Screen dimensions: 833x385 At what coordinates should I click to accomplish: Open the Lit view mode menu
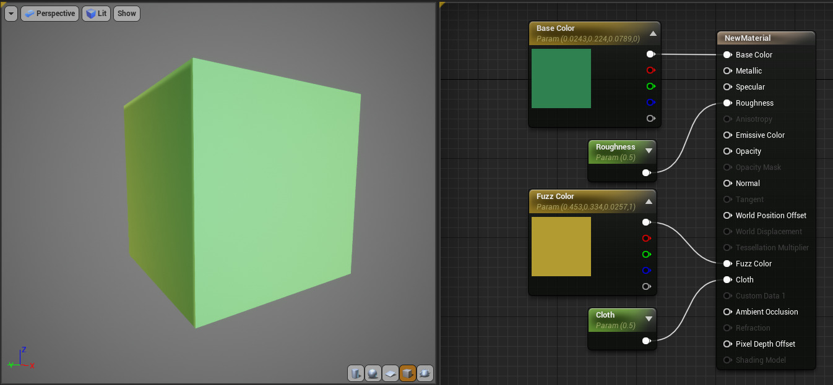[97, 14]
